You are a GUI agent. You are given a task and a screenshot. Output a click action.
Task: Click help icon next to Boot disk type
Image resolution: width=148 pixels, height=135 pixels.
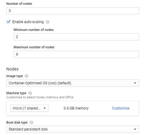(31, 122)
